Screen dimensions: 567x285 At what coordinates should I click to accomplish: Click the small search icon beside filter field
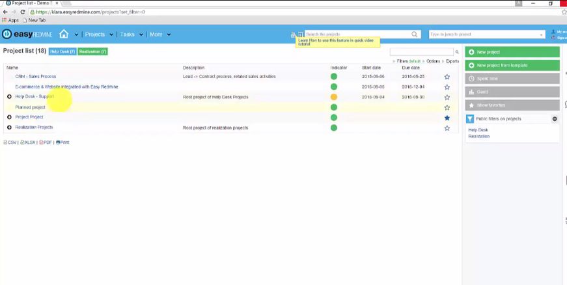tap(457, 52)
